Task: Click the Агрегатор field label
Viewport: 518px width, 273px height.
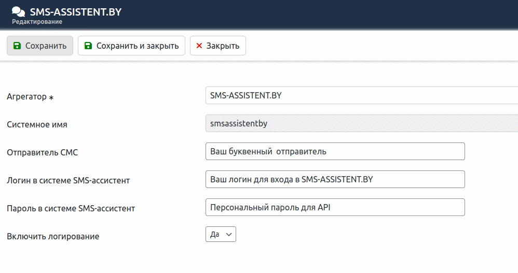Action: (27, 96)
